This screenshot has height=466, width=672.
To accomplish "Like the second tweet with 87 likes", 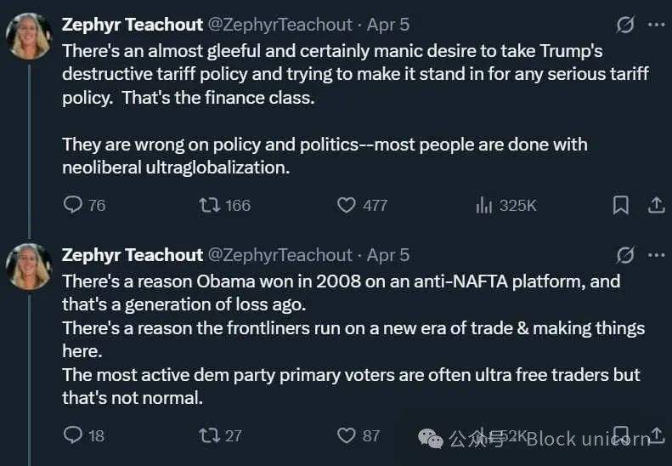I will click(x=346, y=435).
